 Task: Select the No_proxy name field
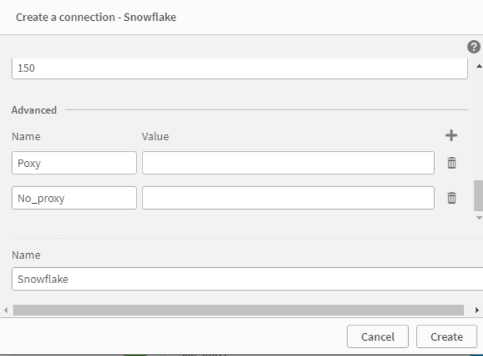coord(74,197)
